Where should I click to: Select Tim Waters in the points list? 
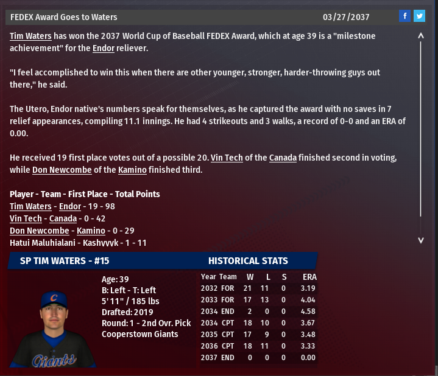(x=30, y=206)
